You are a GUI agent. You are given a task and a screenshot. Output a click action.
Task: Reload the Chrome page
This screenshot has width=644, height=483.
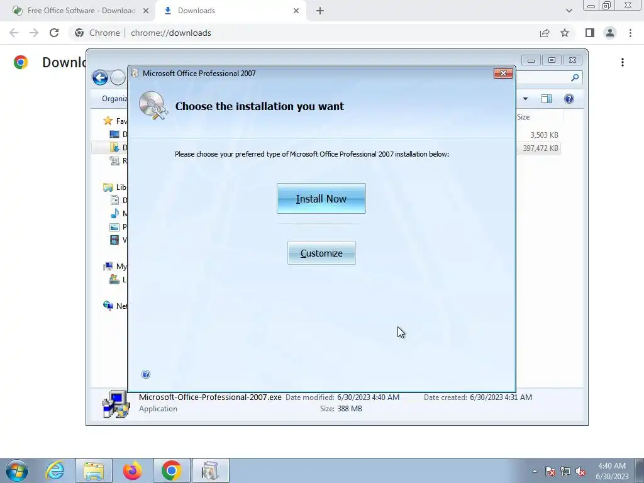click(x=54, y=33)
